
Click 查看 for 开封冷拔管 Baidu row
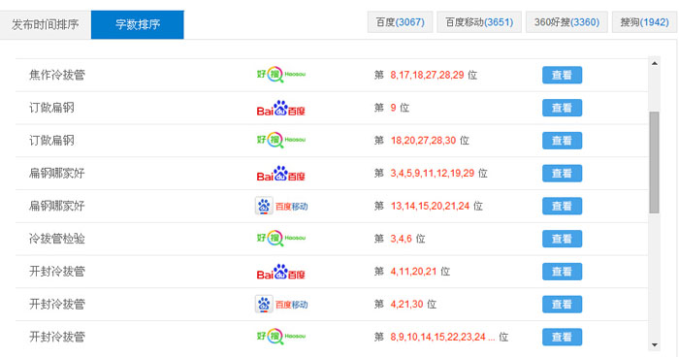click(562, 272)
